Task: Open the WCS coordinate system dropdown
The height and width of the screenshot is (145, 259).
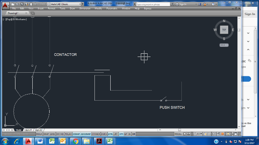Action: pos(224,45)
